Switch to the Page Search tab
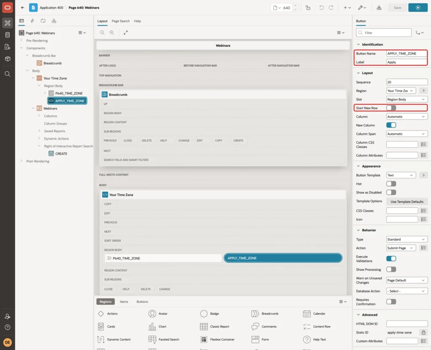This screenshot has height=350, width=431. (120, 21)
